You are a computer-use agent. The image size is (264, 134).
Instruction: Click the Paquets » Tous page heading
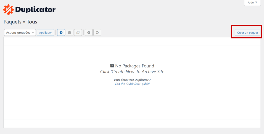pos(20,22)
